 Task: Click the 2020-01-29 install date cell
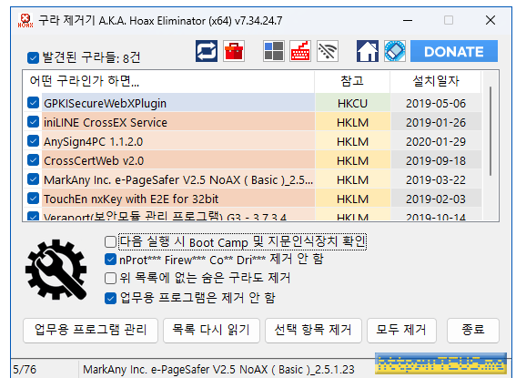coord(436,142)
